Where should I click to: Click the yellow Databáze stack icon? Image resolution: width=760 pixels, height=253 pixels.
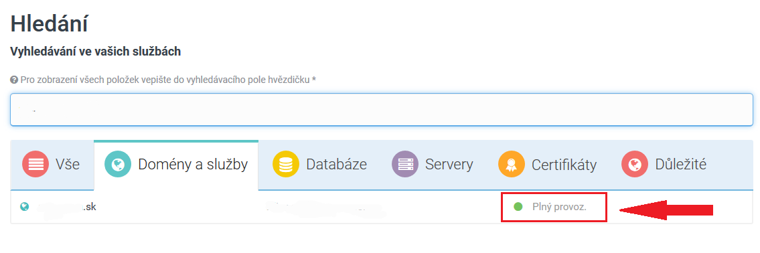point(286,164)
